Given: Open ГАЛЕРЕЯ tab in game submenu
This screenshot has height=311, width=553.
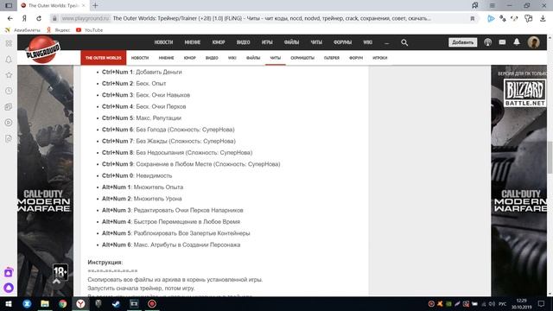Looking at the screenshot, I should pos(332,58).
